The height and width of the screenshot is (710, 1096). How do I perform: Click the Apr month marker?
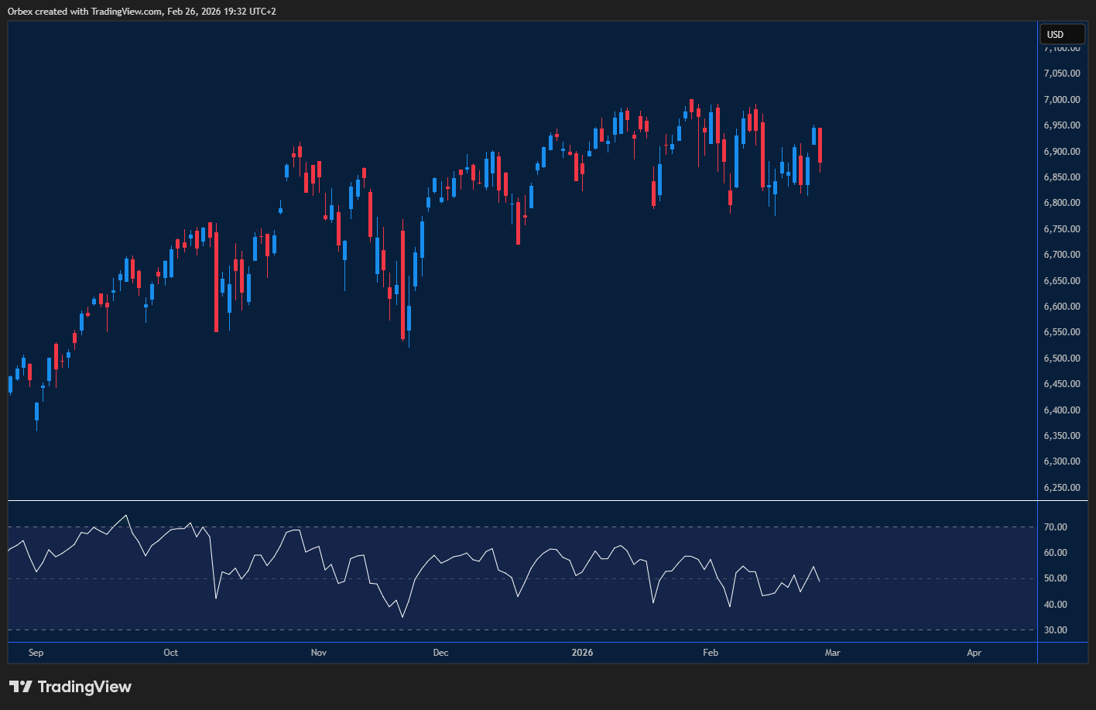974,653
